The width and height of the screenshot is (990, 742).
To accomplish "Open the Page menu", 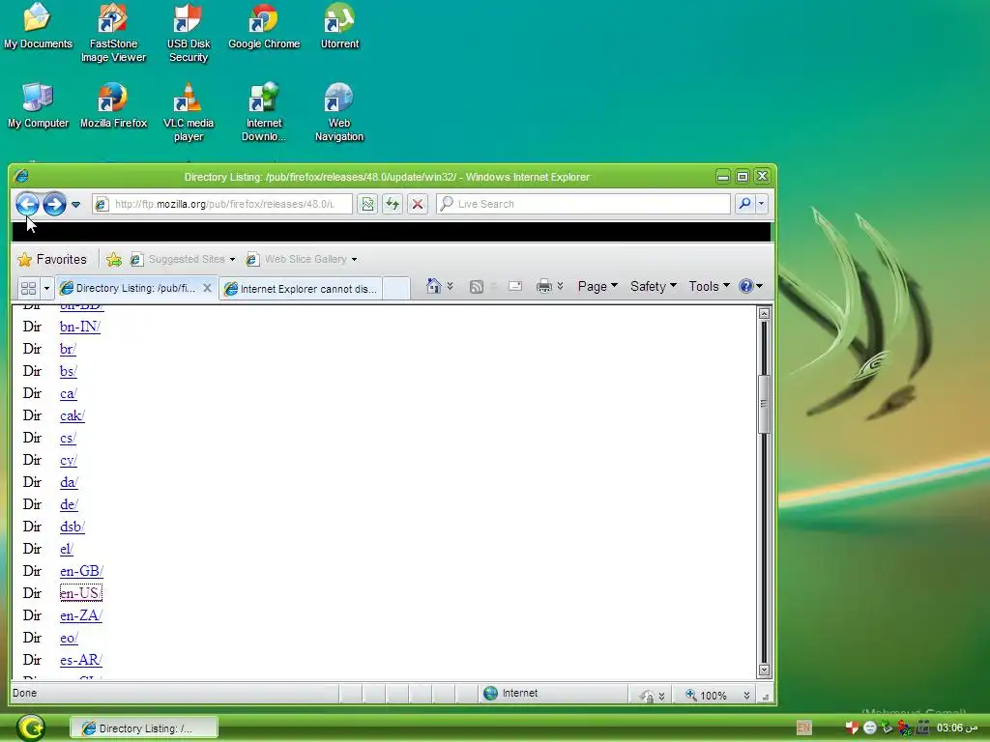I will tap(597, 286).
